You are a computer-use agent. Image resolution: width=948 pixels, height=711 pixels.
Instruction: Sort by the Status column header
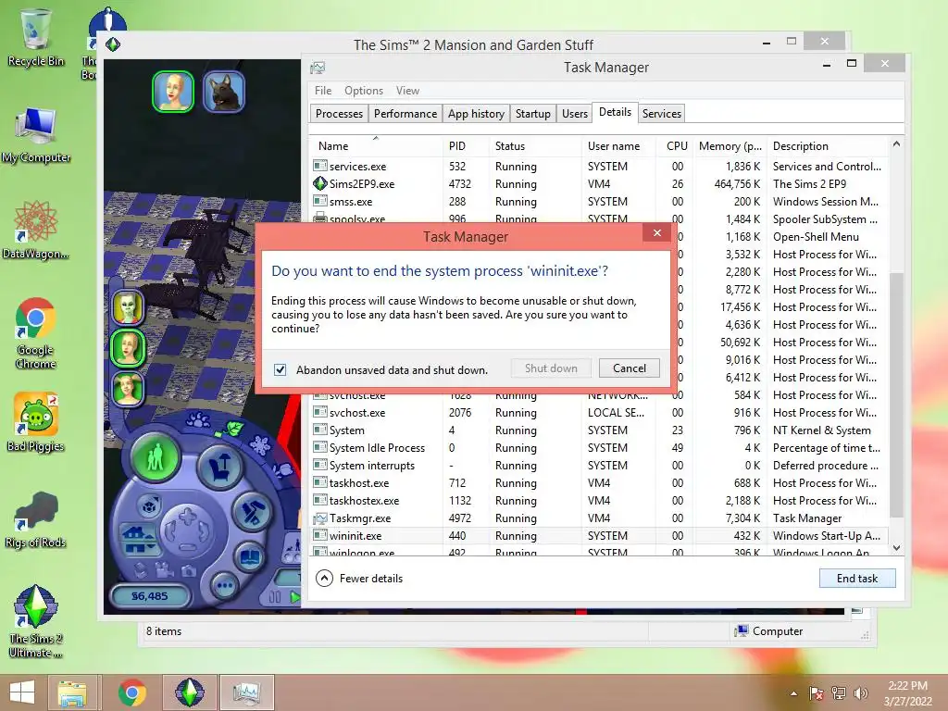[x=535, y=145]
